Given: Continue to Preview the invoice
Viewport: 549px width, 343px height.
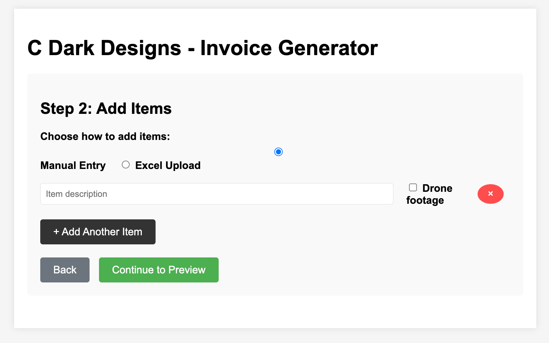Looking at the screenshot, I should 159,270.
